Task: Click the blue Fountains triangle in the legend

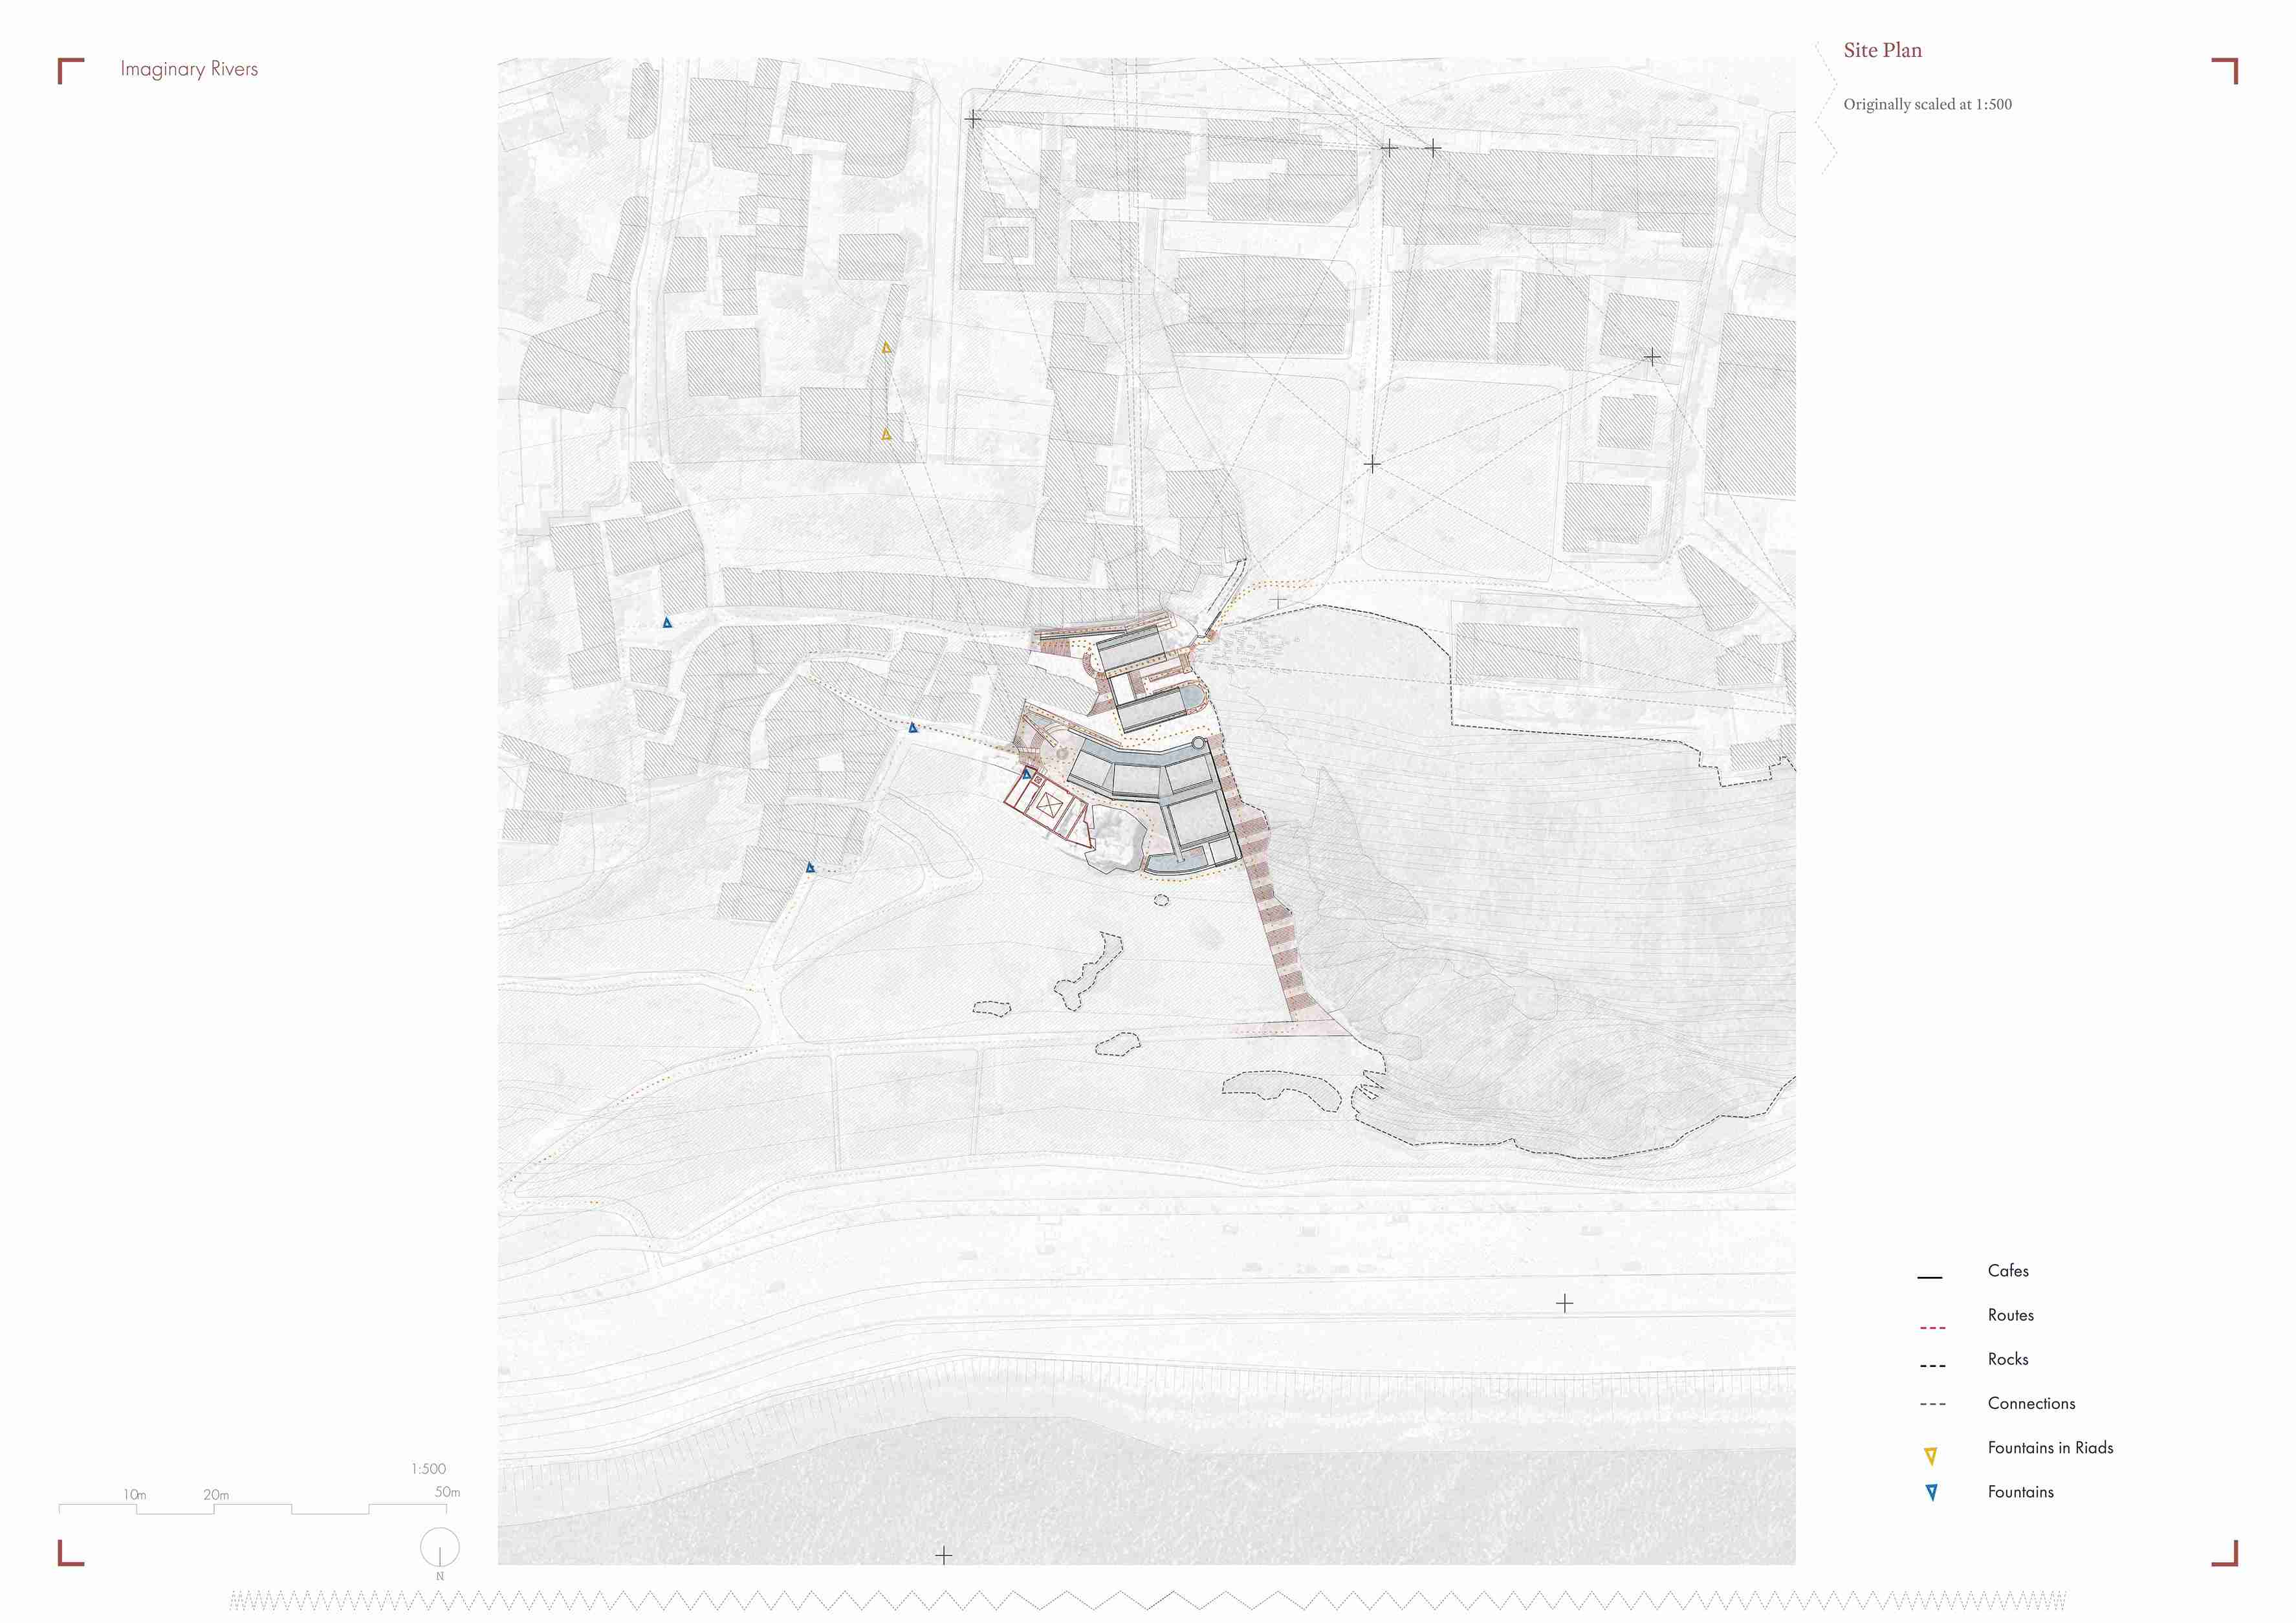Action: (1931, 1493)
